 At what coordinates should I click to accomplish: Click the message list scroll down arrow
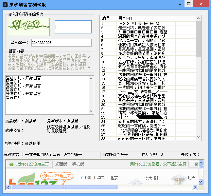click(198, 137)
